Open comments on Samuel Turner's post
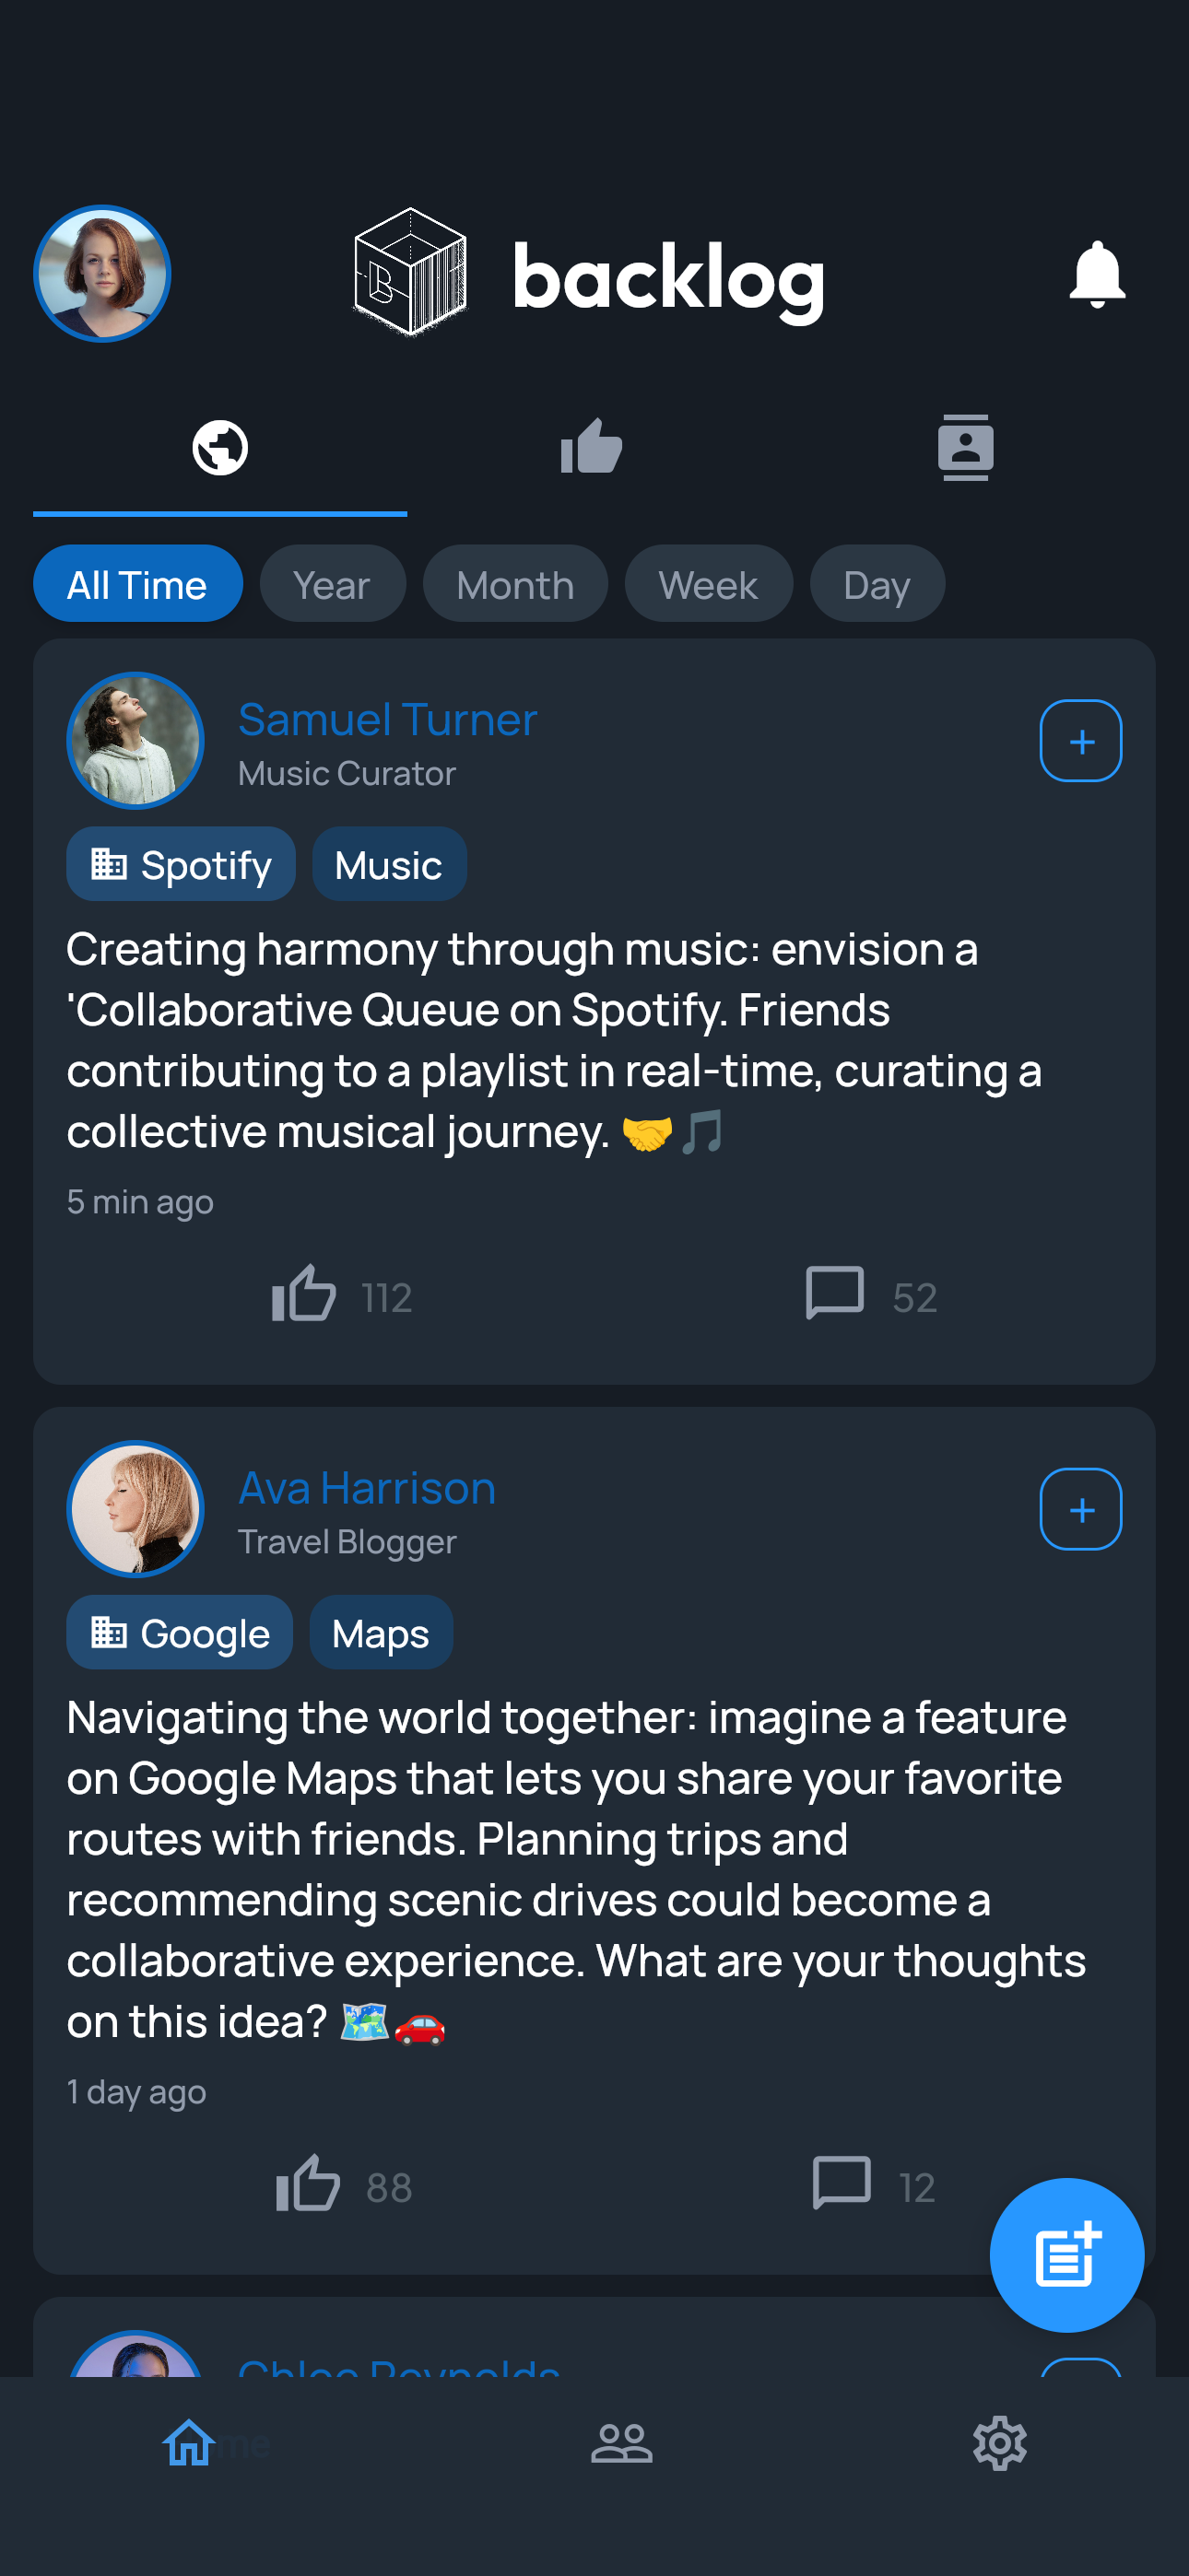The height and width of the screenshot is (2576, 1189). (x=834, y=1294)
